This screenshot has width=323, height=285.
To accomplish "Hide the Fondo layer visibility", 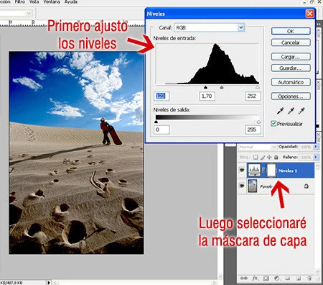I will click(242, 186).
